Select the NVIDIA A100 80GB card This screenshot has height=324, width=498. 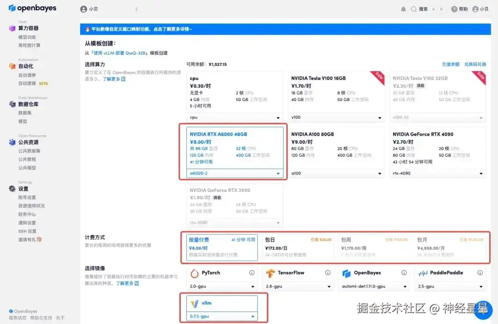click(x=336, y=148)
